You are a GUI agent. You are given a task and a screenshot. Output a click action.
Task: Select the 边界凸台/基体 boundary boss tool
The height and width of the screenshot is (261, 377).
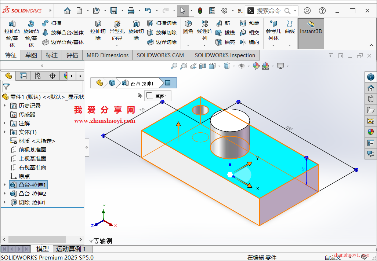(63, 42)
